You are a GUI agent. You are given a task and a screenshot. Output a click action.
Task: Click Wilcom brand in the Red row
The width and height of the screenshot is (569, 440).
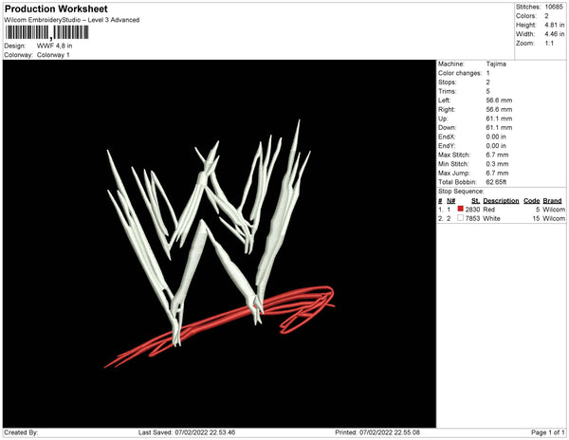554,210
